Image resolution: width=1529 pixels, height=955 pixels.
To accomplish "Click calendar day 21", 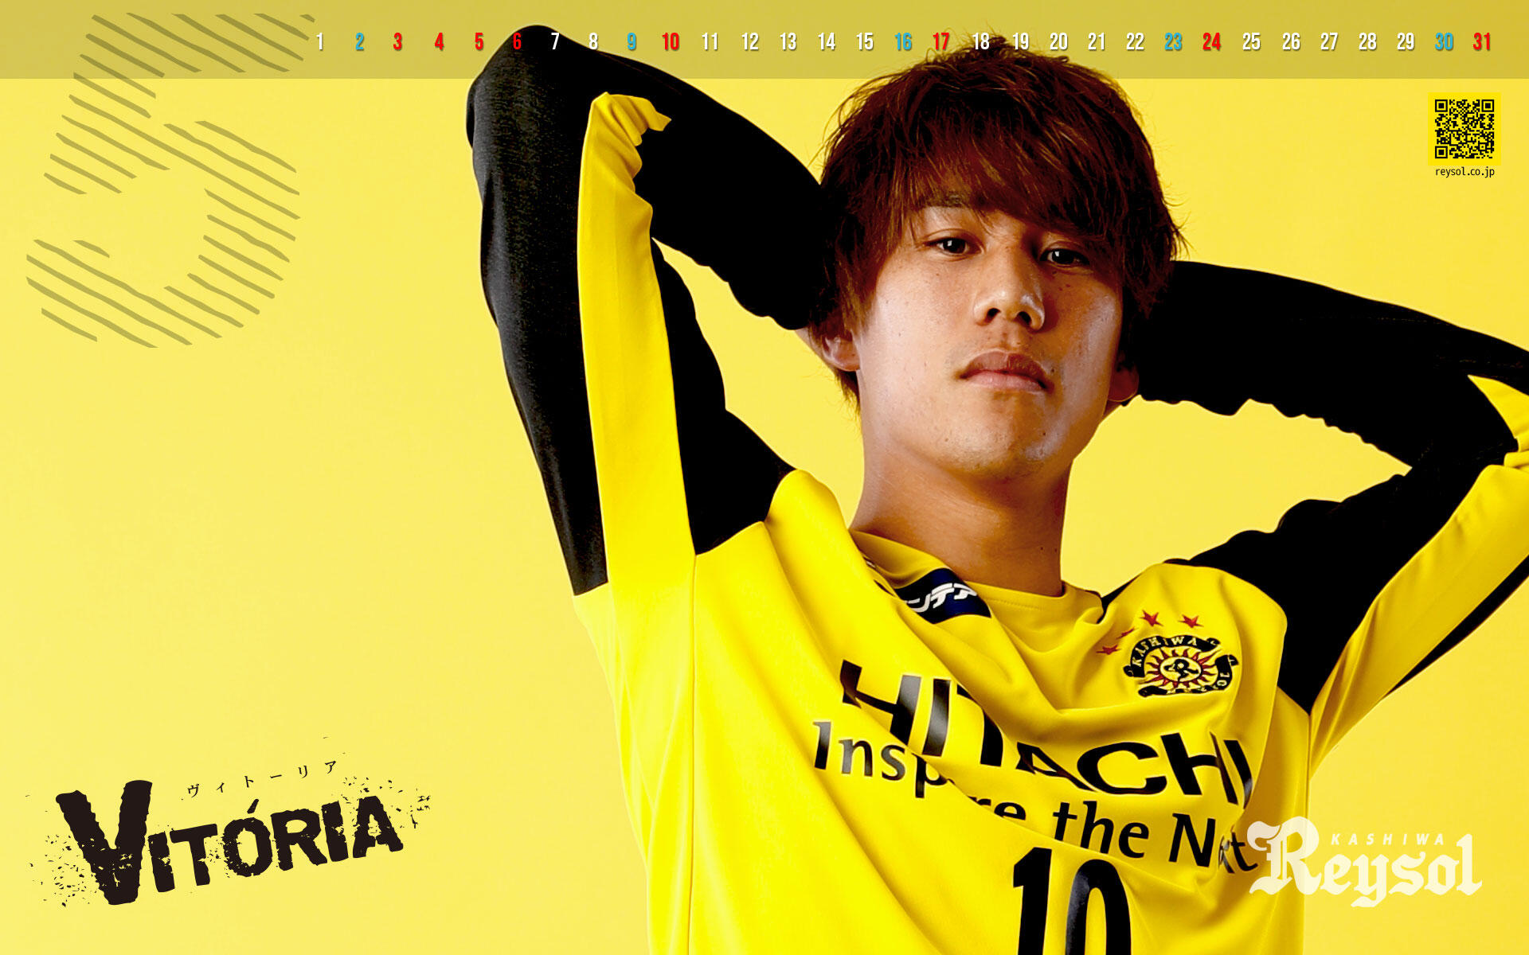I will pos(1097,42).
